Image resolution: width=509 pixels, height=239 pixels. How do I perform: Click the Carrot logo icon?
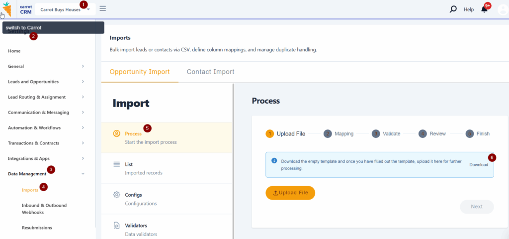6,9
